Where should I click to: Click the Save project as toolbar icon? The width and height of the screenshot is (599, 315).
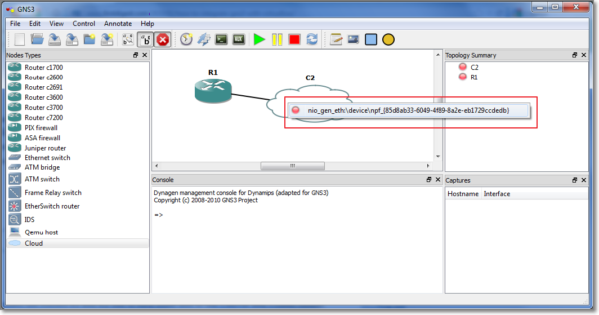pos(72,39)
